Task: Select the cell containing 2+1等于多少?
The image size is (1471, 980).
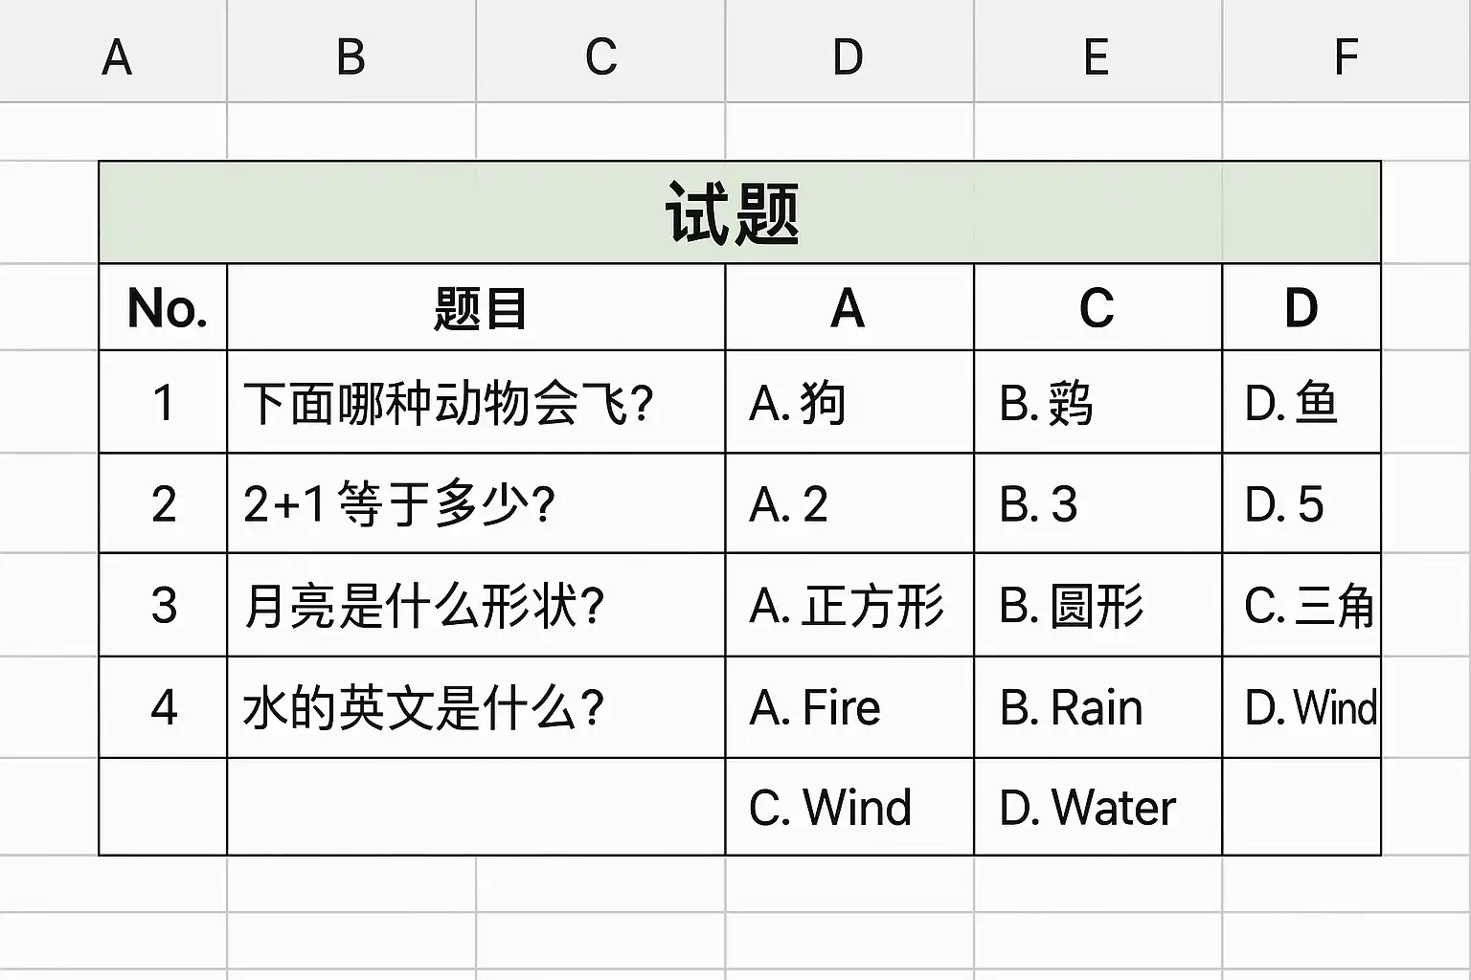Action: [476, 503]
